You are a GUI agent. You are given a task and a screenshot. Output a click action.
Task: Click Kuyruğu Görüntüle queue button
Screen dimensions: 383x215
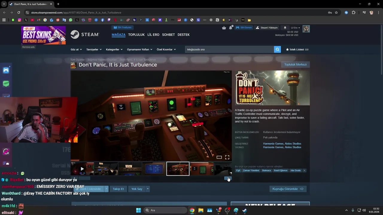point(288,189)
